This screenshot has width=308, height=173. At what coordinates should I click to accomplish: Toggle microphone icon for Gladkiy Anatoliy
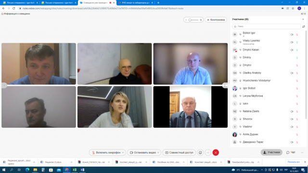coord(297,73)
